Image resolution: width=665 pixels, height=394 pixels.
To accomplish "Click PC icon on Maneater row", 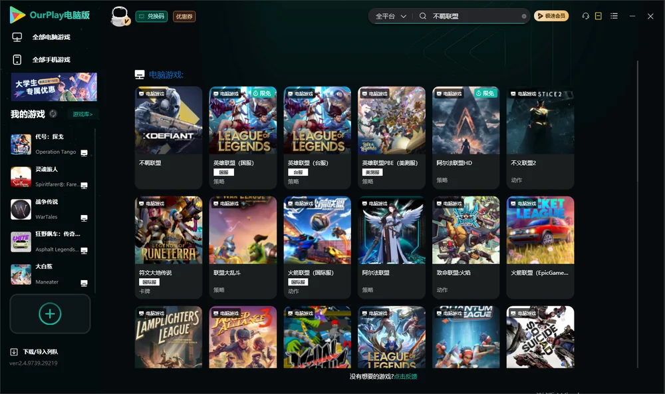I will 84,284.
